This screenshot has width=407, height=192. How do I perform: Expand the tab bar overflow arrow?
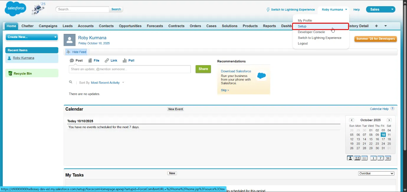click(385, 26)
